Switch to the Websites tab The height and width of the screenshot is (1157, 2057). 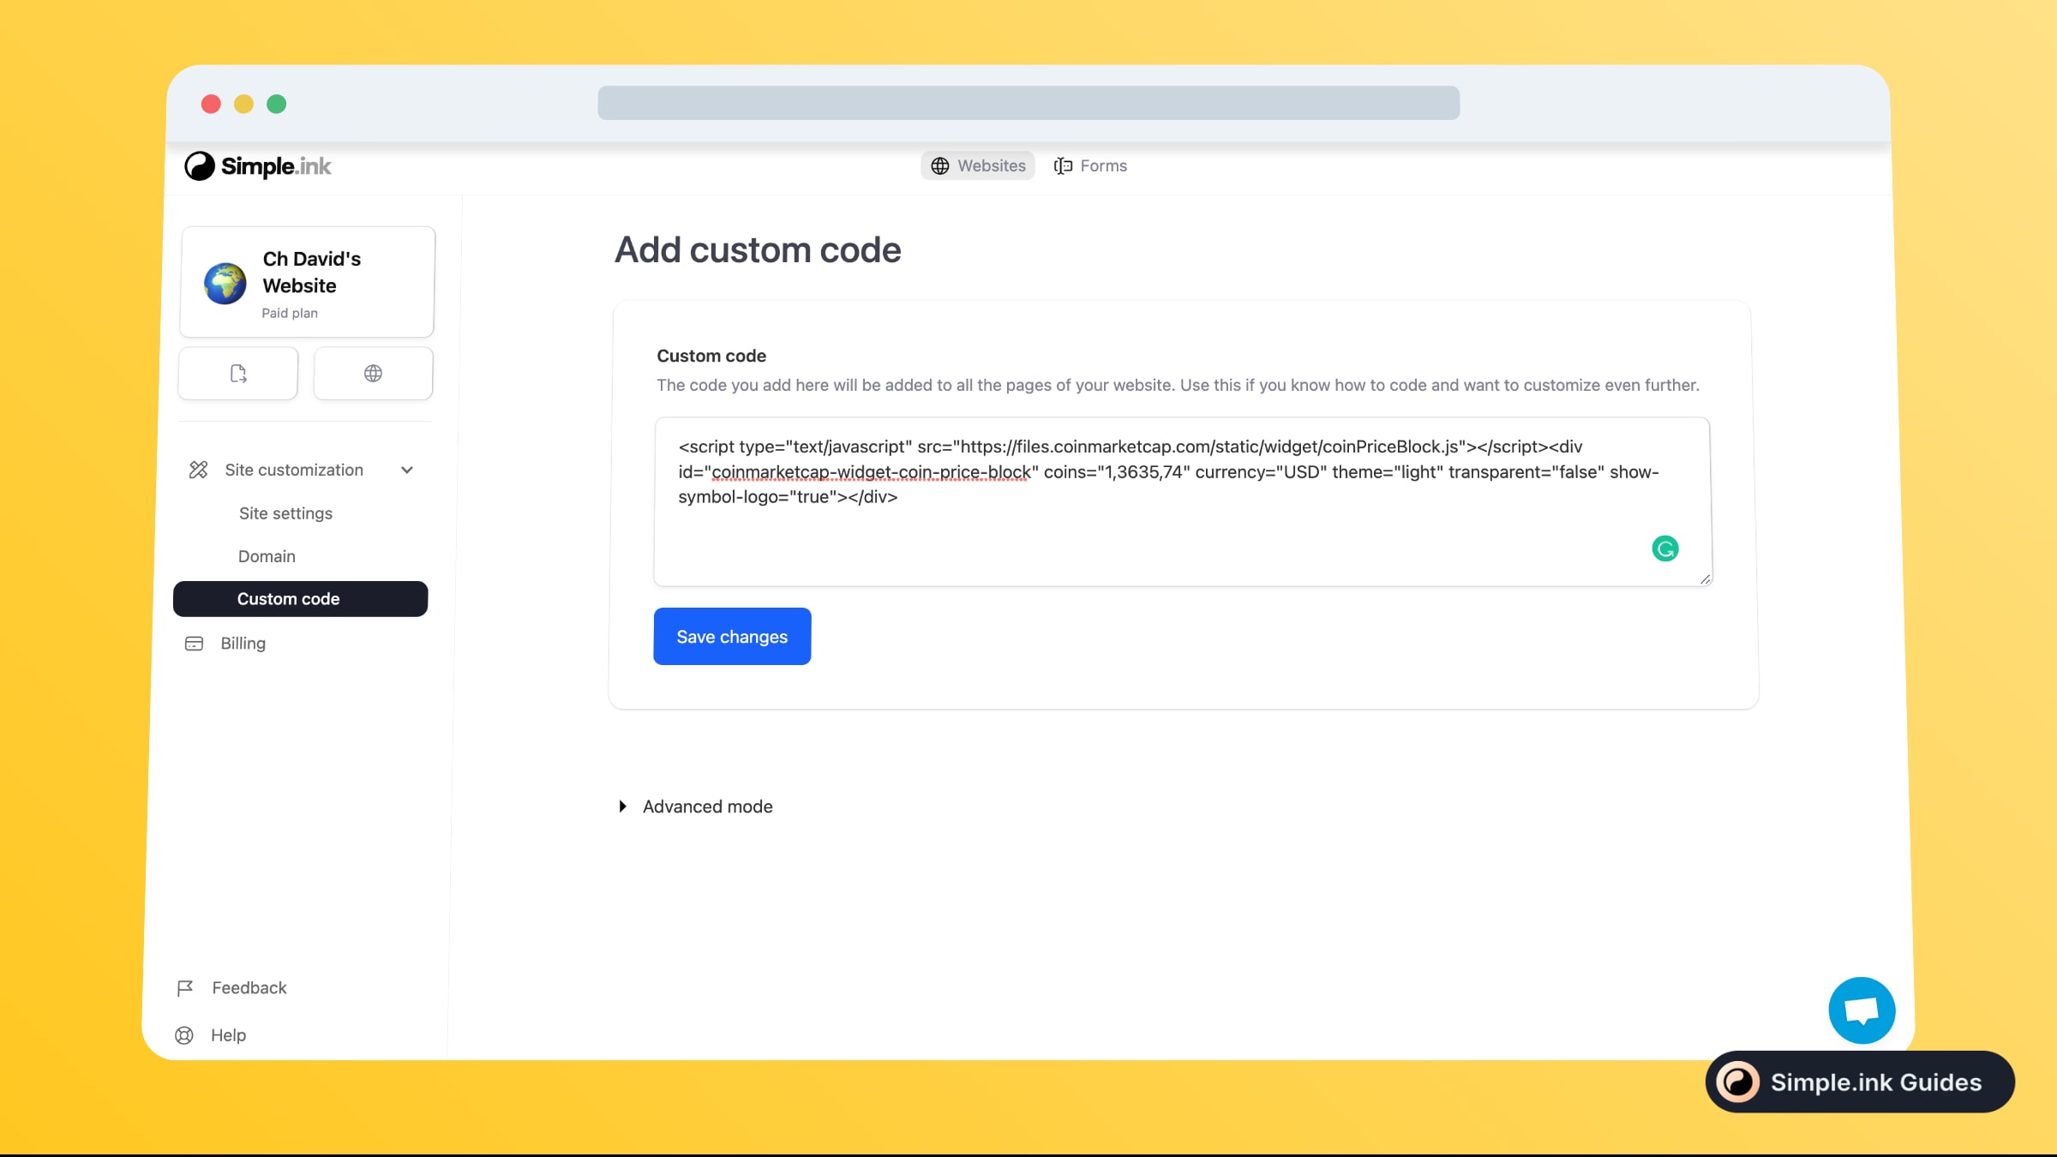[x=978, y=165]
